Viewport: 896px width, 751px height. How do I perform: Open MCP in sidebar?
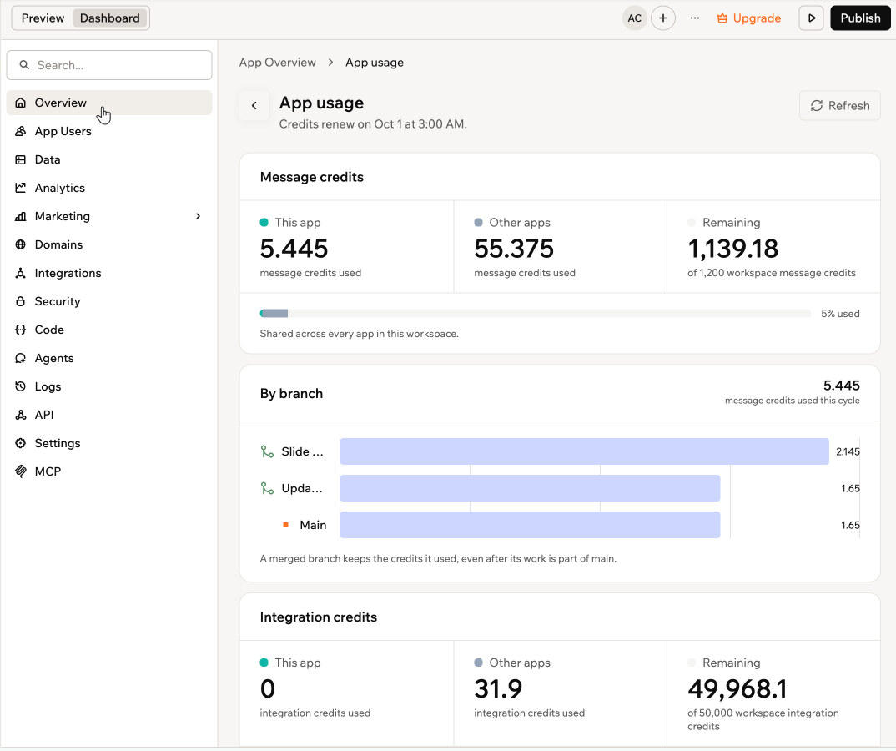coord(109,471)
